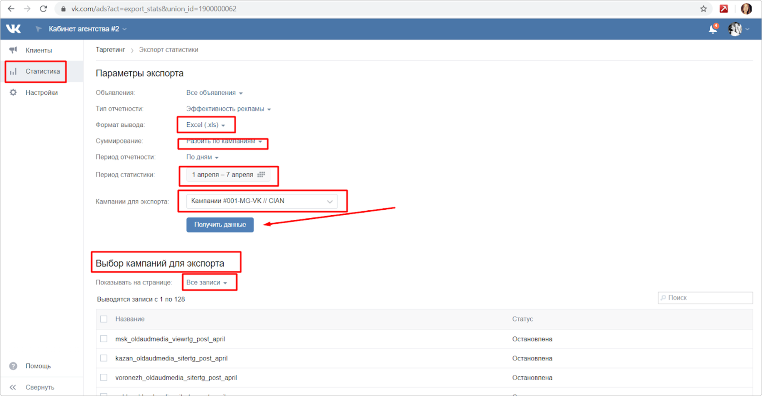Click Статус column header
This screenshot has height=396, width=762.
click(523, 319)
